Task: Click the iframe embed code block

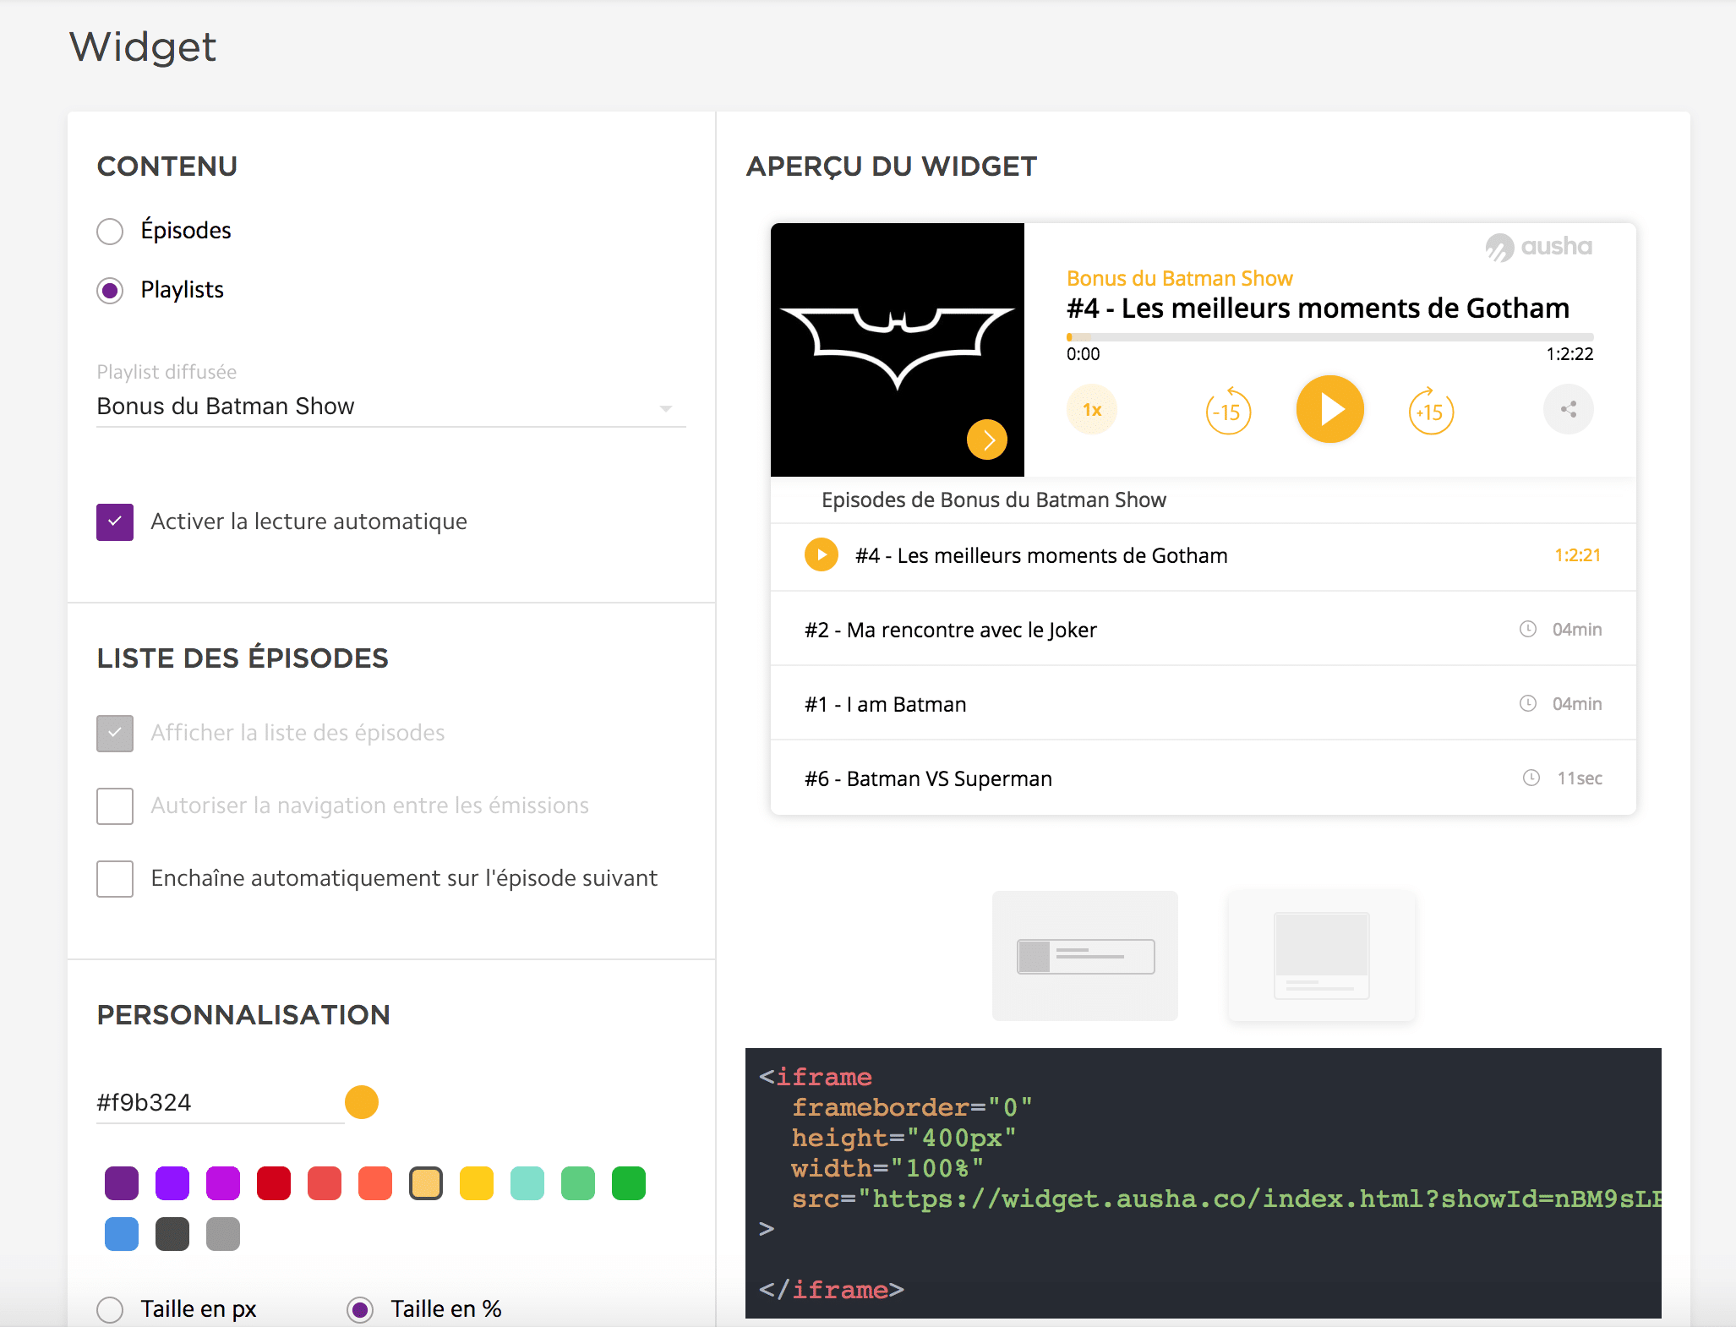Action: click(x=1204, y=1183)
